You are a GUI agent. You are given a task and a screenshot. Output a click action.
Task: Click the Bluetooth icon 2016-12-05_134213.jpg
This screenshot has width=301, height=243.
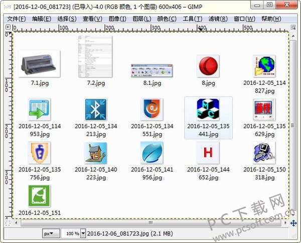(96, 109)
